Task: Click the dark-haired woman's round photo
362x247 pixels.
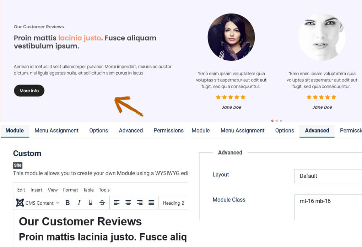Action: coord(231,37)
